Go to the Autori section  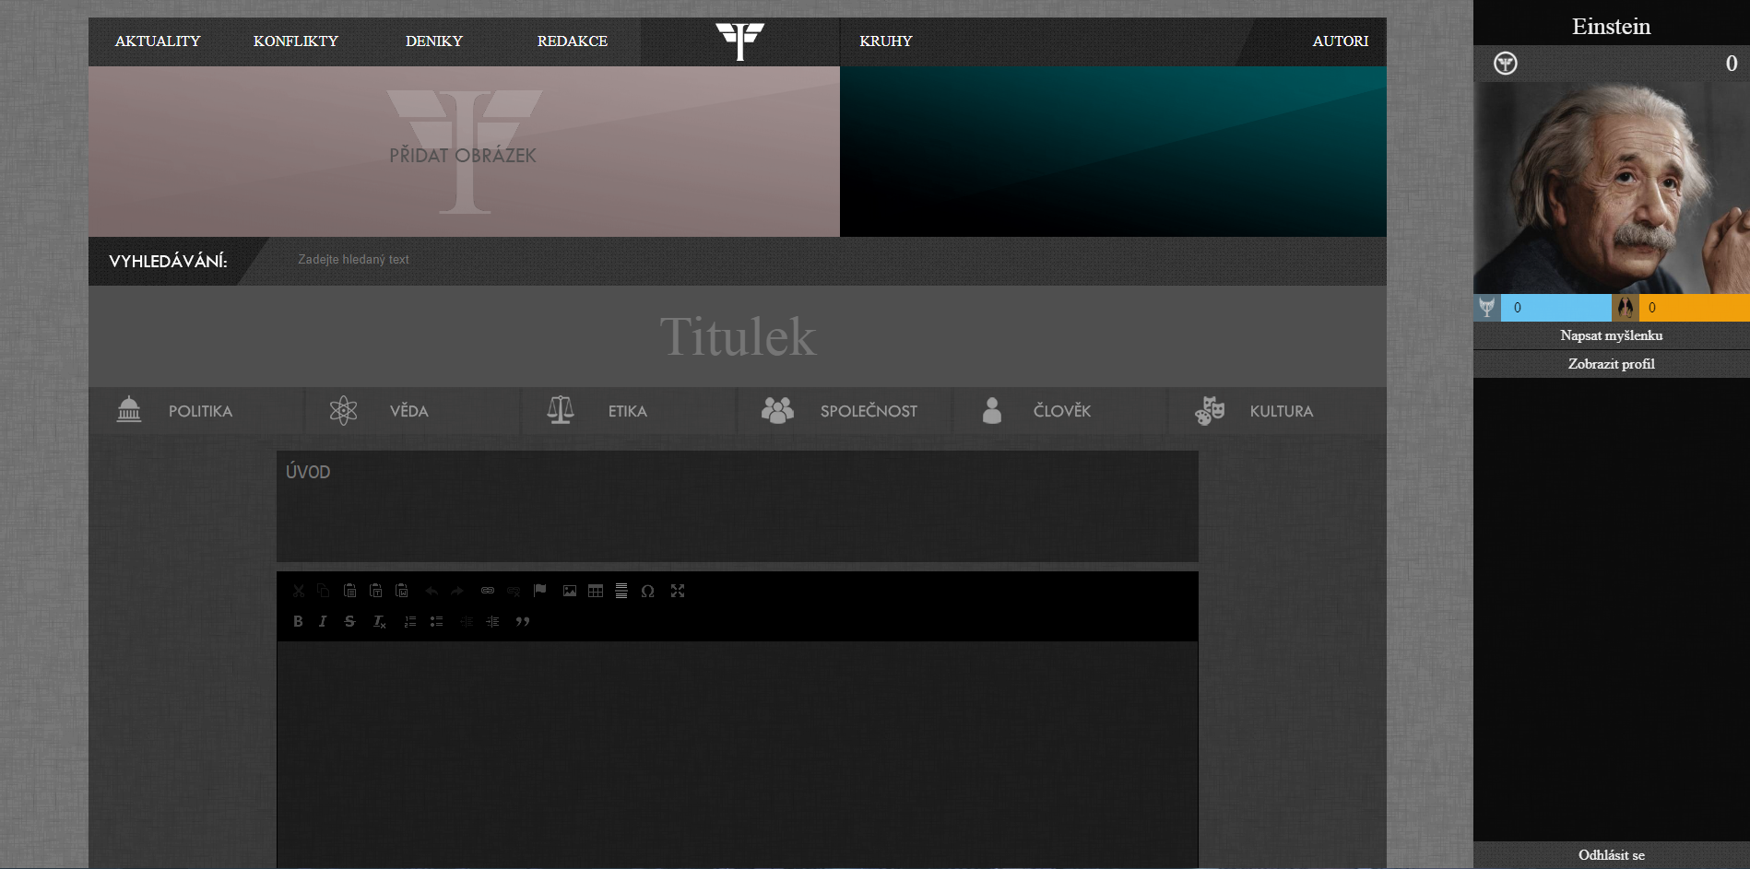tap(1340, 41)
